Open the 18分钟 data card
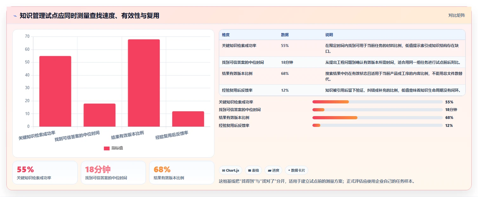The width and height of the screenshot is (478, 197). click(x=113, y=173)
